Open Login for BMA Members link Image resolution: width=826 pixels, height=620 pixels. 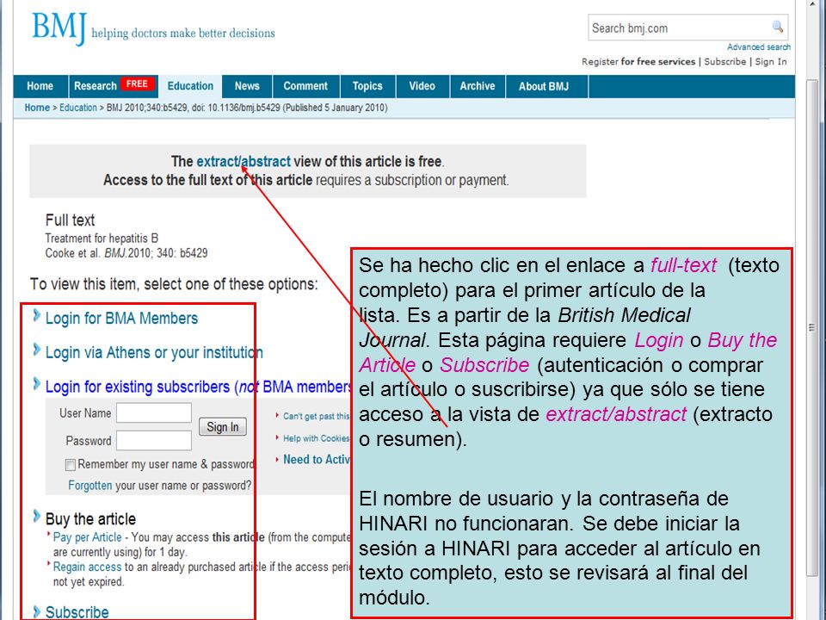(121, 318)
